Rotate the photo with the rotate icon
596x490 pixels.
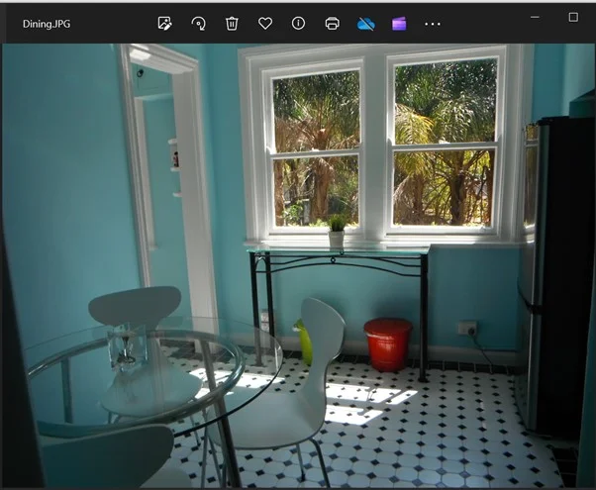[198, 24]
